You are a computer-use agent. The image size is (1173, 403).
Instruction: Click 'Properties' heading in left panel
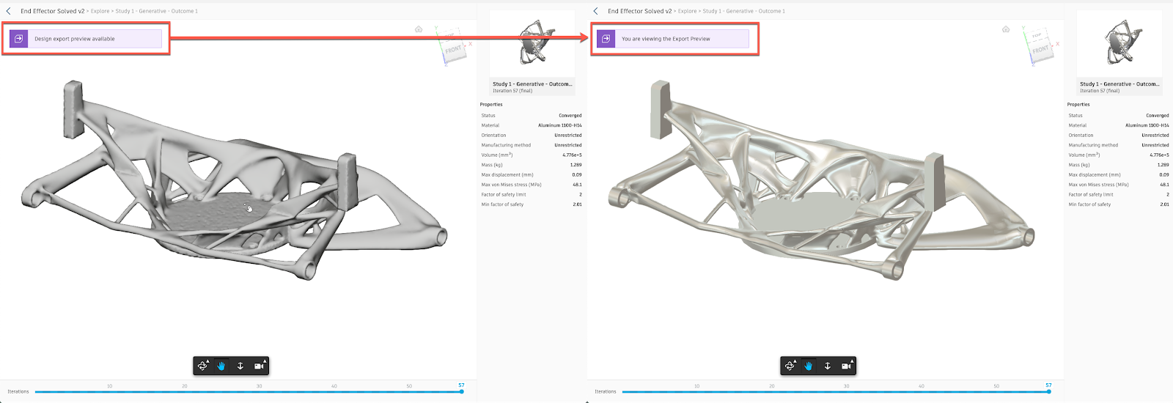point(491,105)
